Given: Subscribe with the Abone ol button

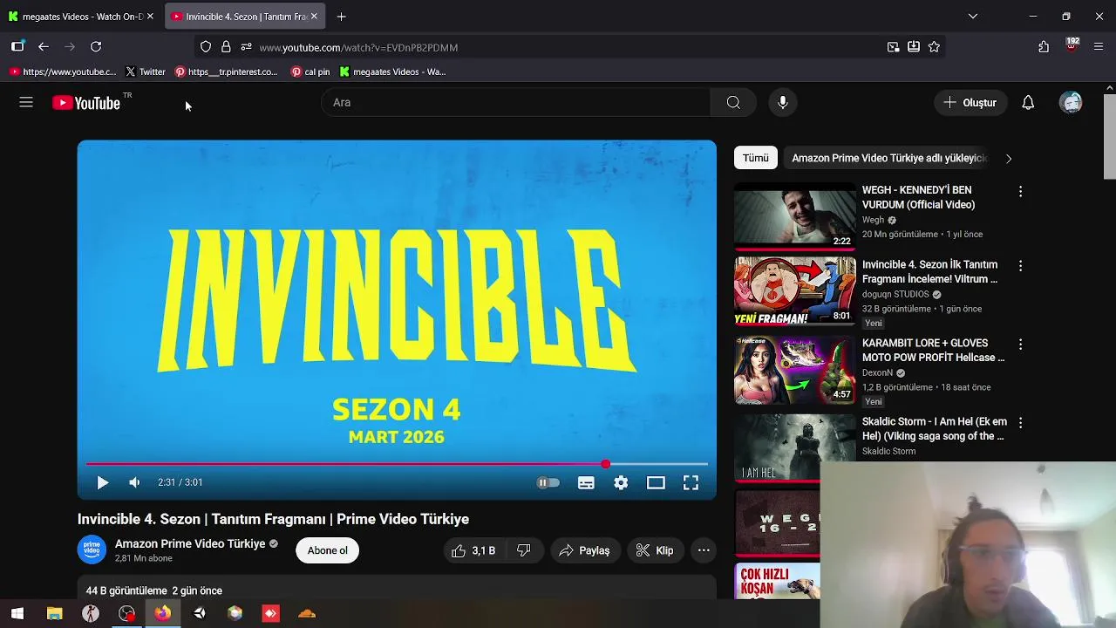Looking at the screenshot, I should [x=327, y=550].
